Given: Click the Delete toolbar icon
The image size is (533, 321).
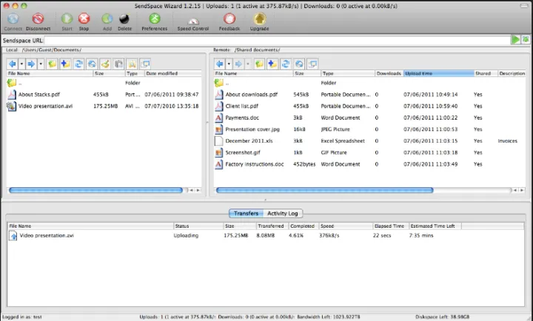Looking at the screenshot, I should point(124,18).
